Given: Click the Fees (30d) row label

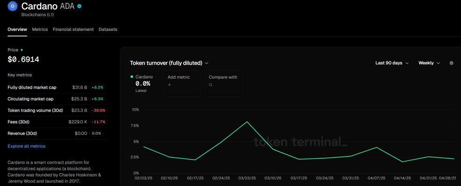Looking at the screenshot, I should 18,122.
